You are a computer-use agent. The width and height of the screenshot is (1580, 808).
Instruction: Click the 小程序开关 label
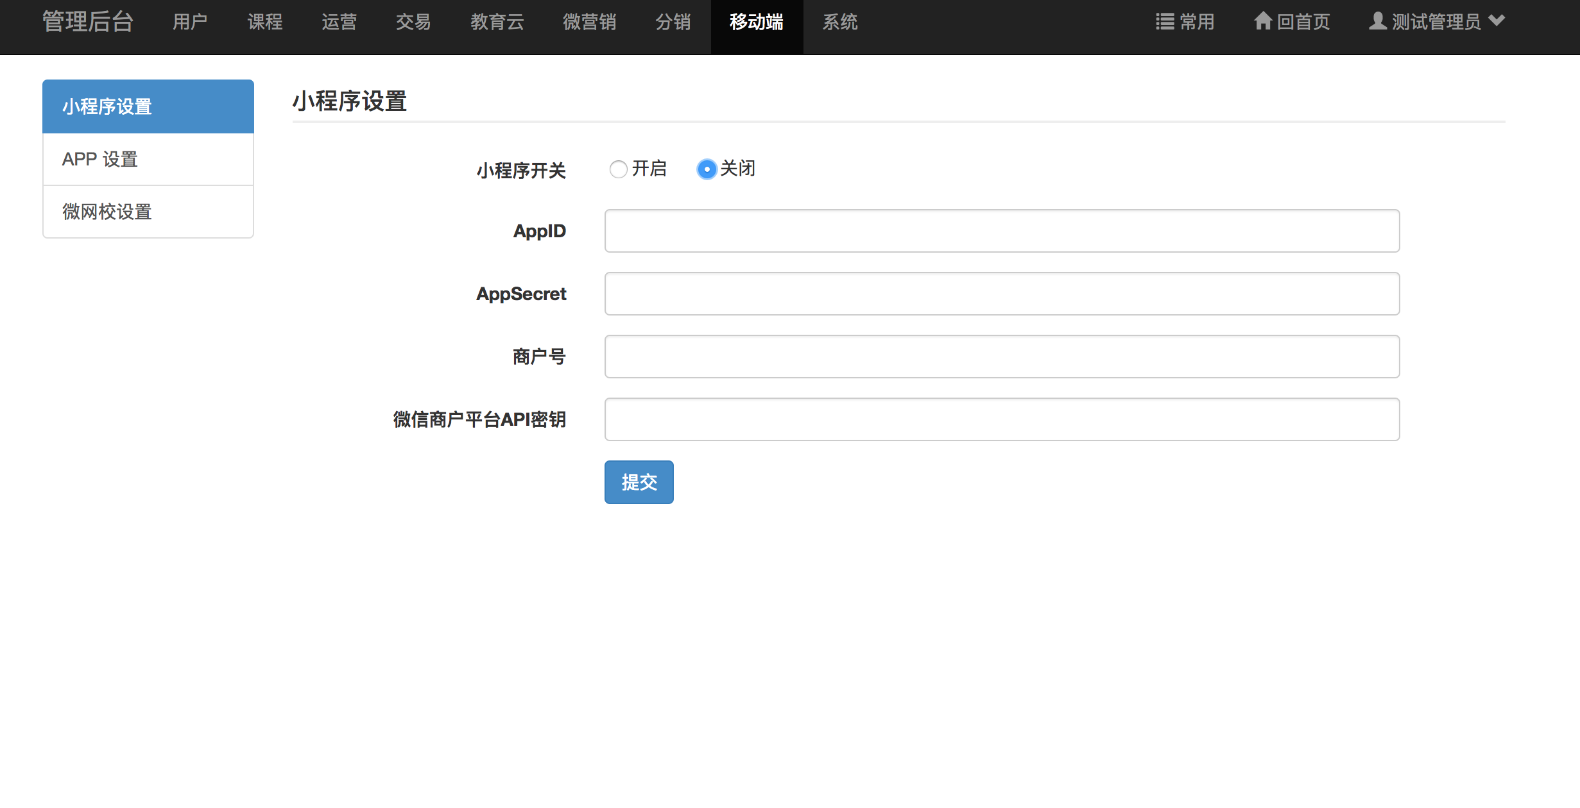click(x=521, y=171)
